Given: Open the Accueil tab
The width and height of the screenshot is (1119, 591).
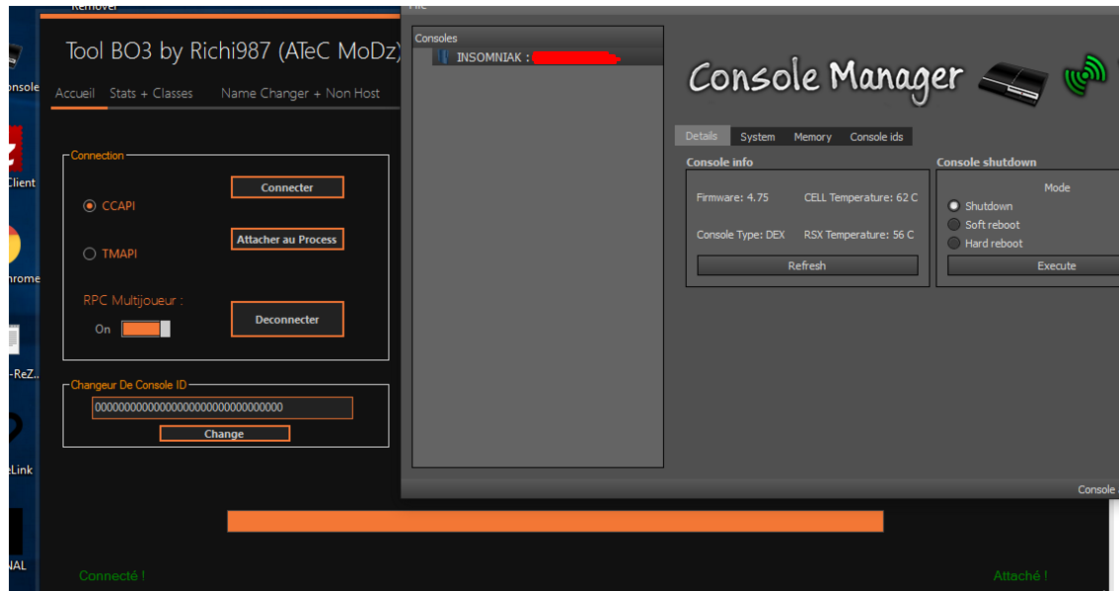Looking at the screenshot, I should pos(75,93).
